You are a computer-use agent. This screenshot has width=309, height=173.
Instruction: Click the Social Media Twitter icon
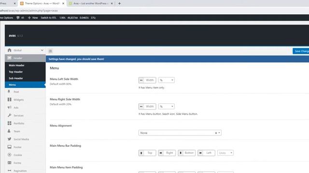9,139
